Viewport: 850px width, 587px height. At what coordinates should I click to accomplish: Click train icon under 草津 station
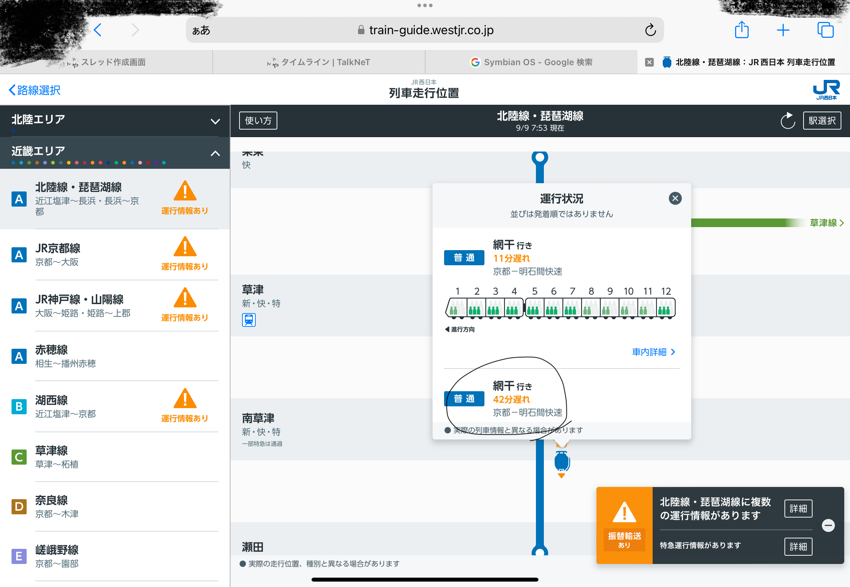click(x=249, y=320)
